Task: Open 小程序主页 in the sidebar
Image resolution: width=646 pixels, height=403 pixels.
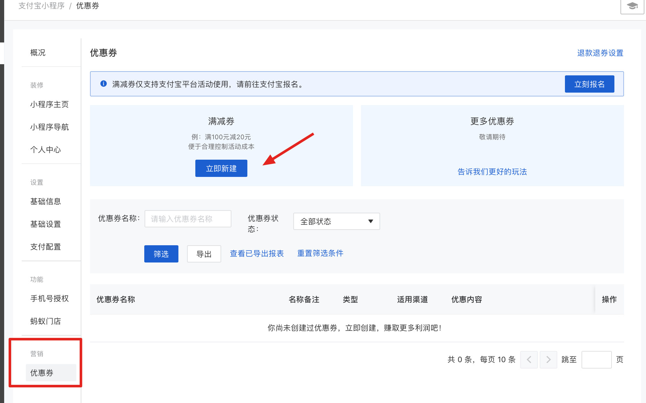Action: (49, 104)
